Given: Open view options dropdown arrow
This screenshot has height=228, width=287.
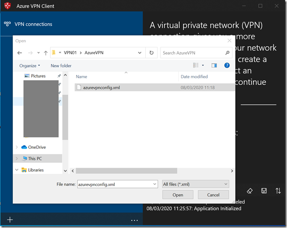Looking at the screenshot, I should click(x=203, y=65).
